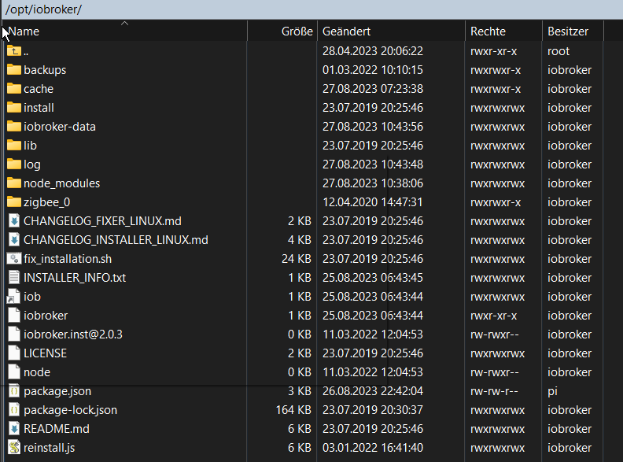Click the fix_installation.sh script file icon
The width and height of the screenshot is (623, 462).
click(14, 259)
